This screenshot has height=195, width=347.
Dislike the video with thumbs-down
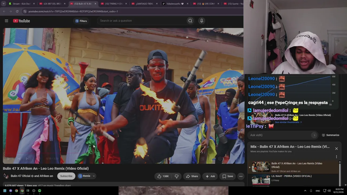tap(176, 176)
